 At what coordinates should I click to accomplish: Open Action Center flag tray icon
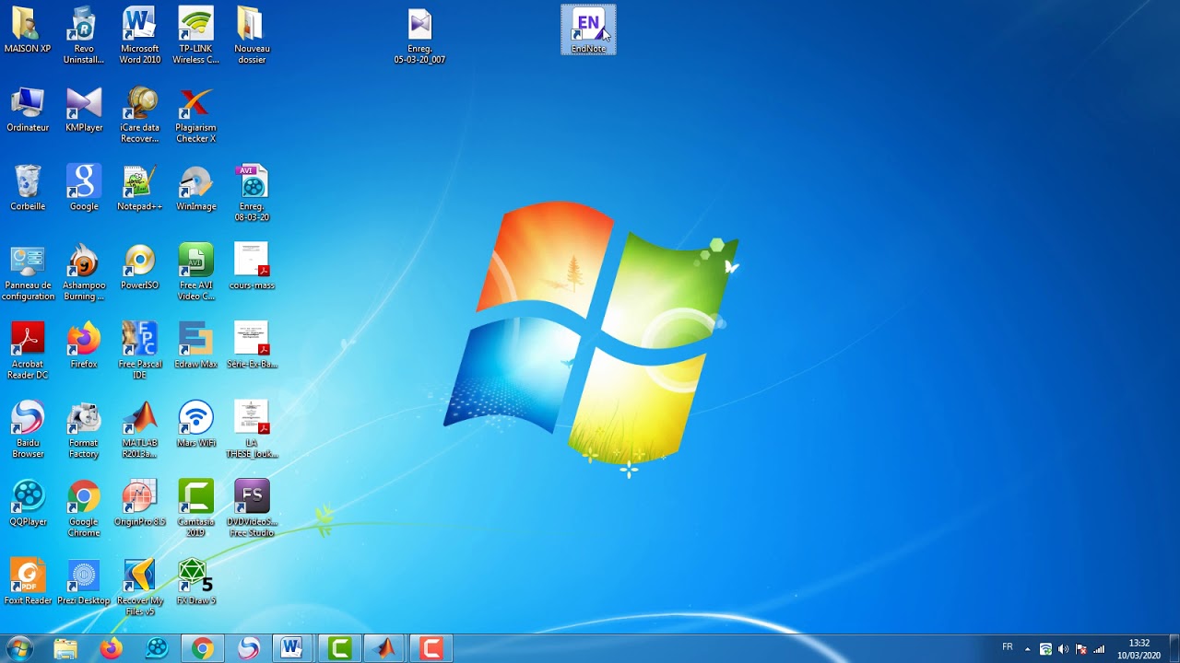(1081, 649)
